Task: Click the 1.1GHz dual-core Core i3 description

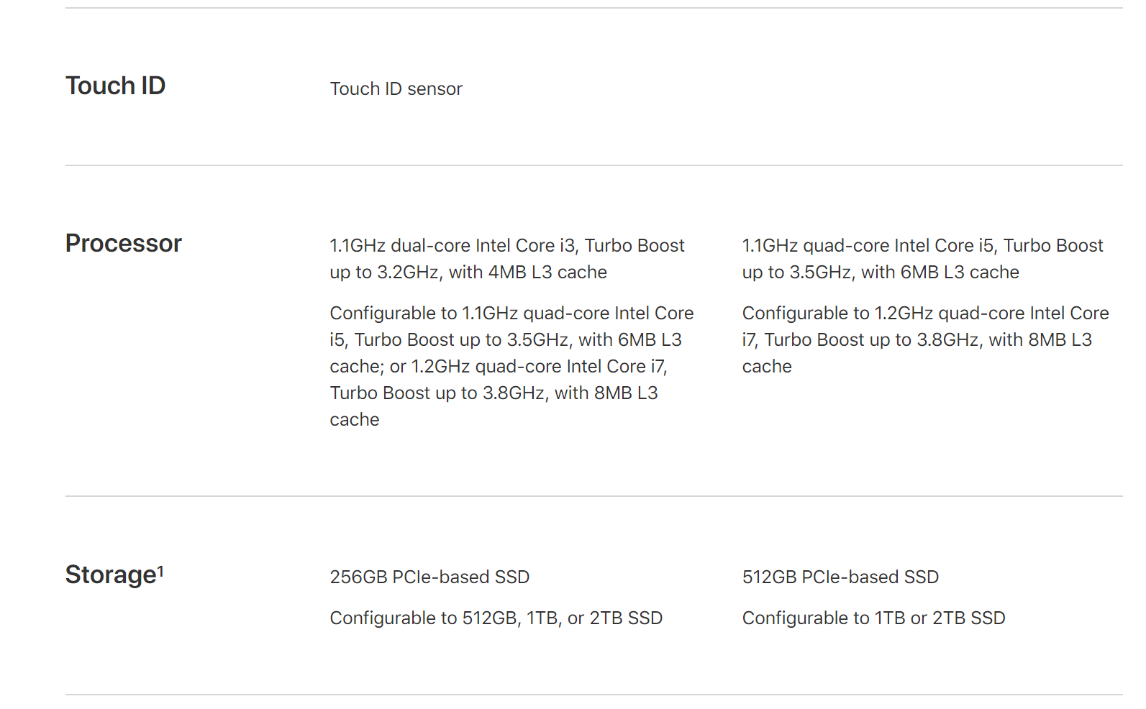Action: [x=506, y=259]
